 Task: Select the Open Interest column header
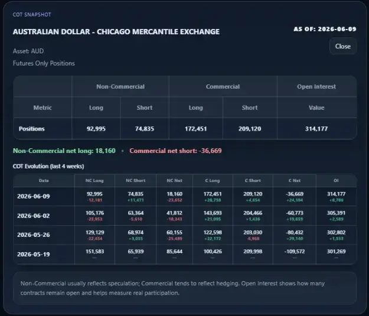pyautogui.click(x=316, y=86)
